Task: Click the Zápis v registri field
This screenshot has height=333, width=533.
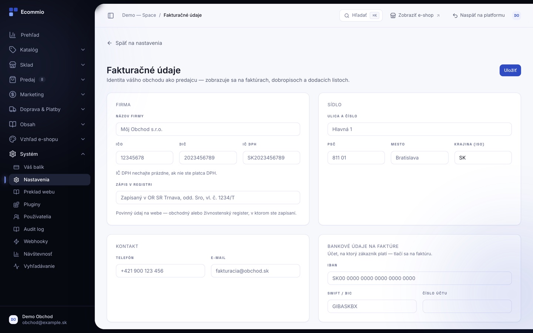Action: (x=208, y=198)
